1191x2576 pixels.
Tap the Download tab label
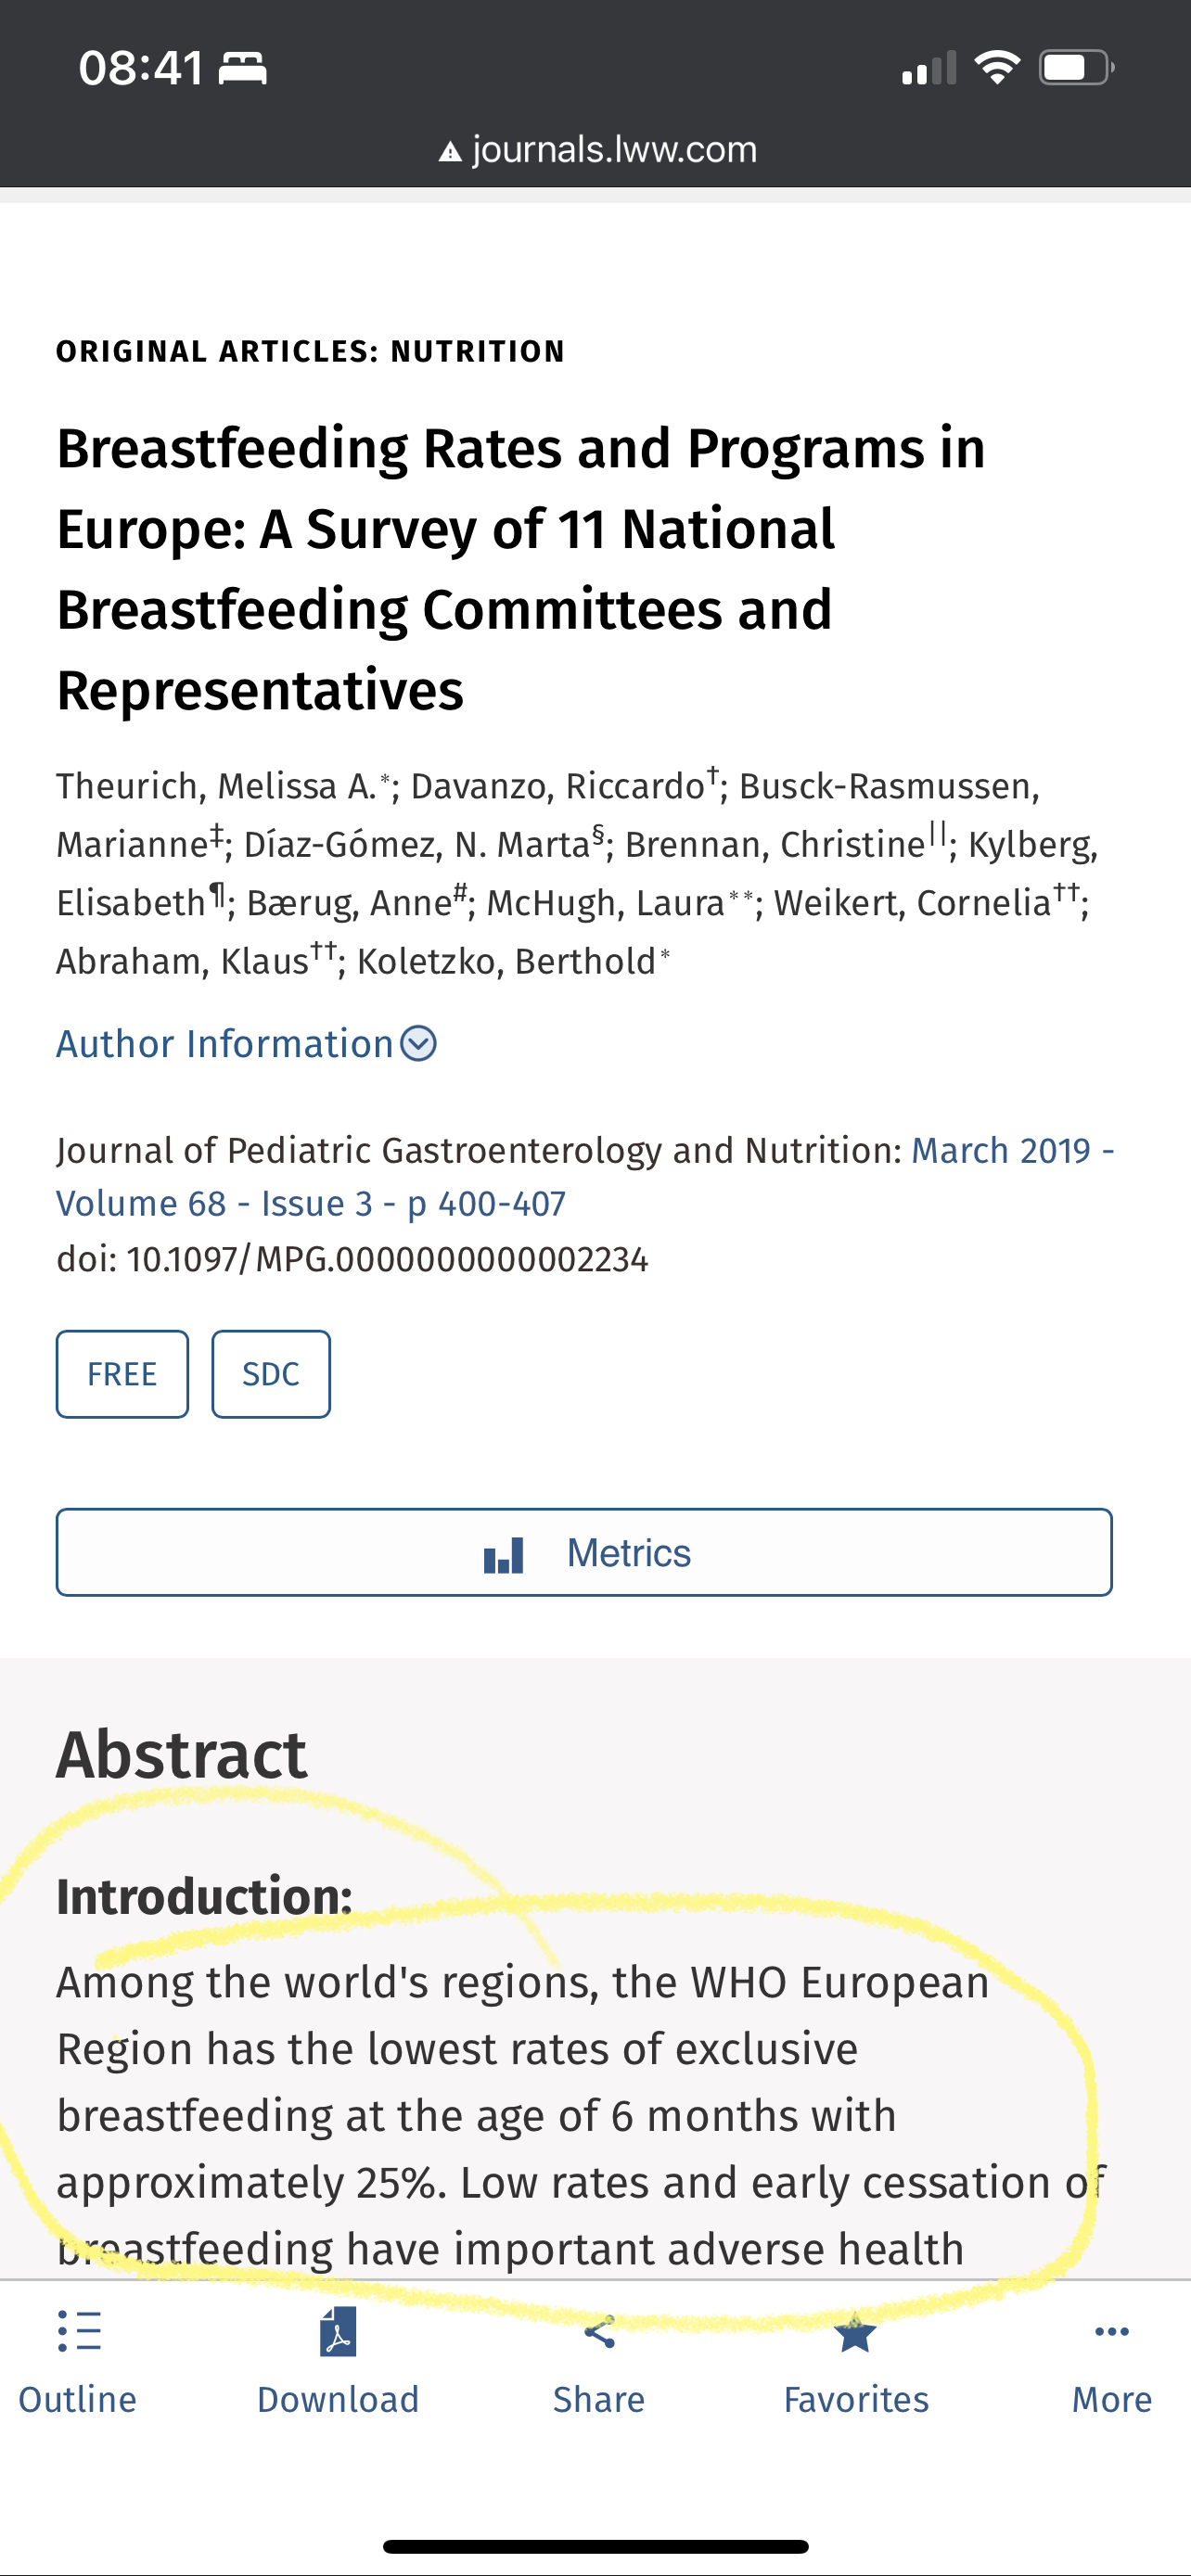[338, 2399]
